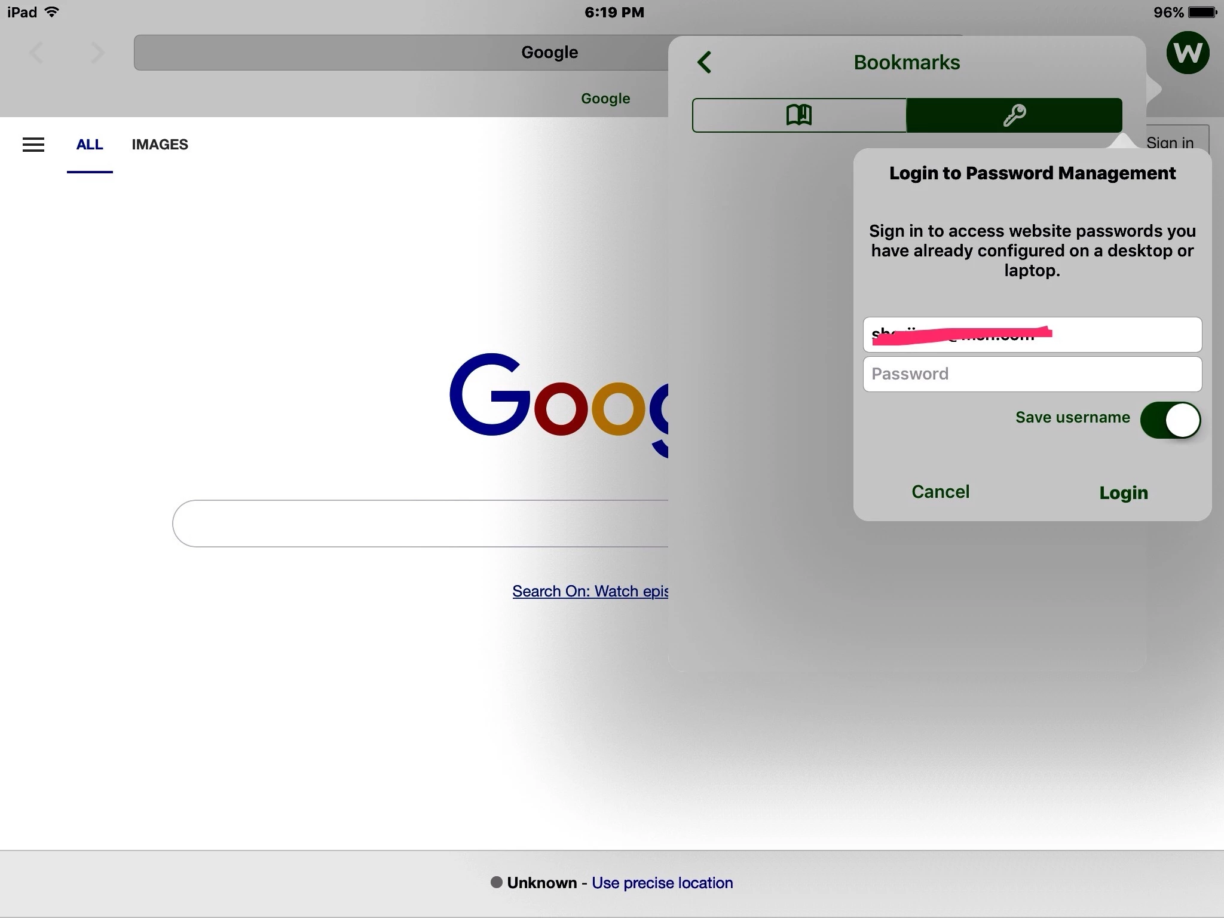Tap the green back chevron in Bookmarks
Screen dimensions: 1224x918
(705, 62)
